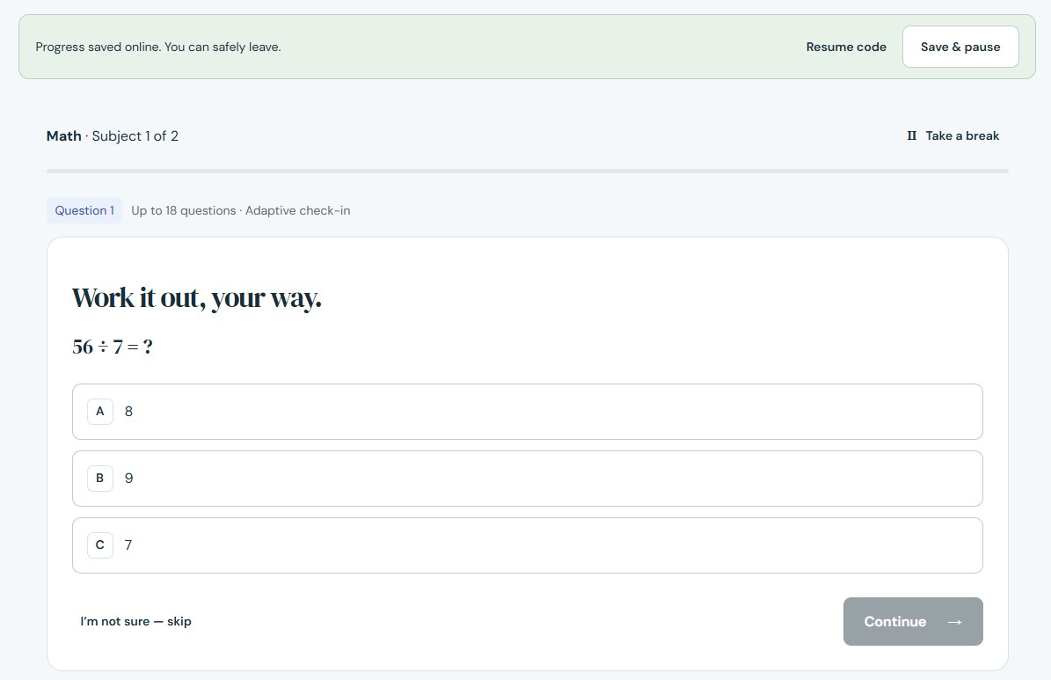This screenshot has height=680, width=1051.
Task: Click Take a break
Action: 953,135
